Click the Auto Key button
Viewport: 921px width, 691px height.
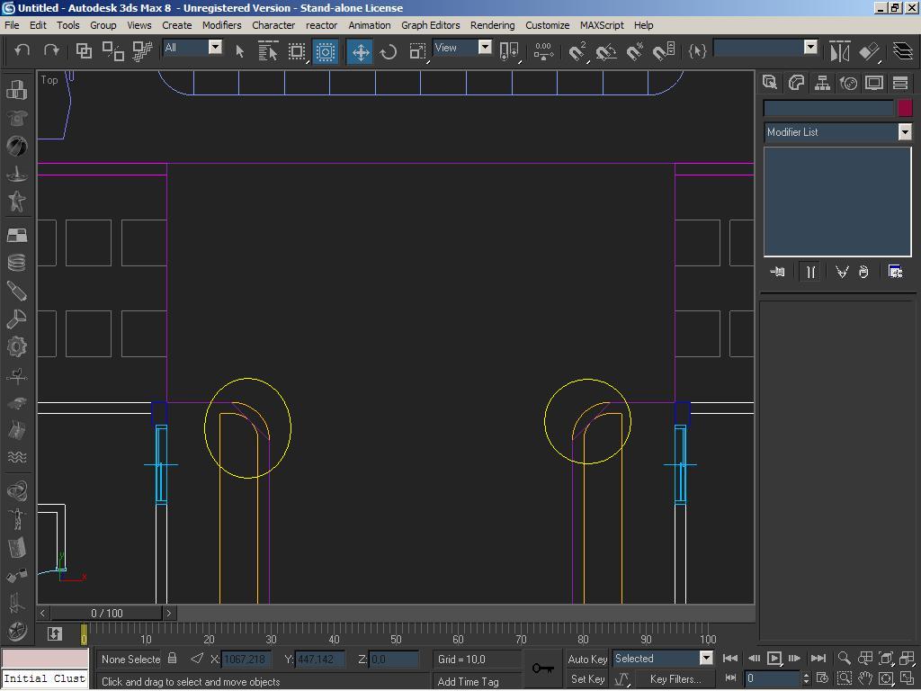point(587,659)
